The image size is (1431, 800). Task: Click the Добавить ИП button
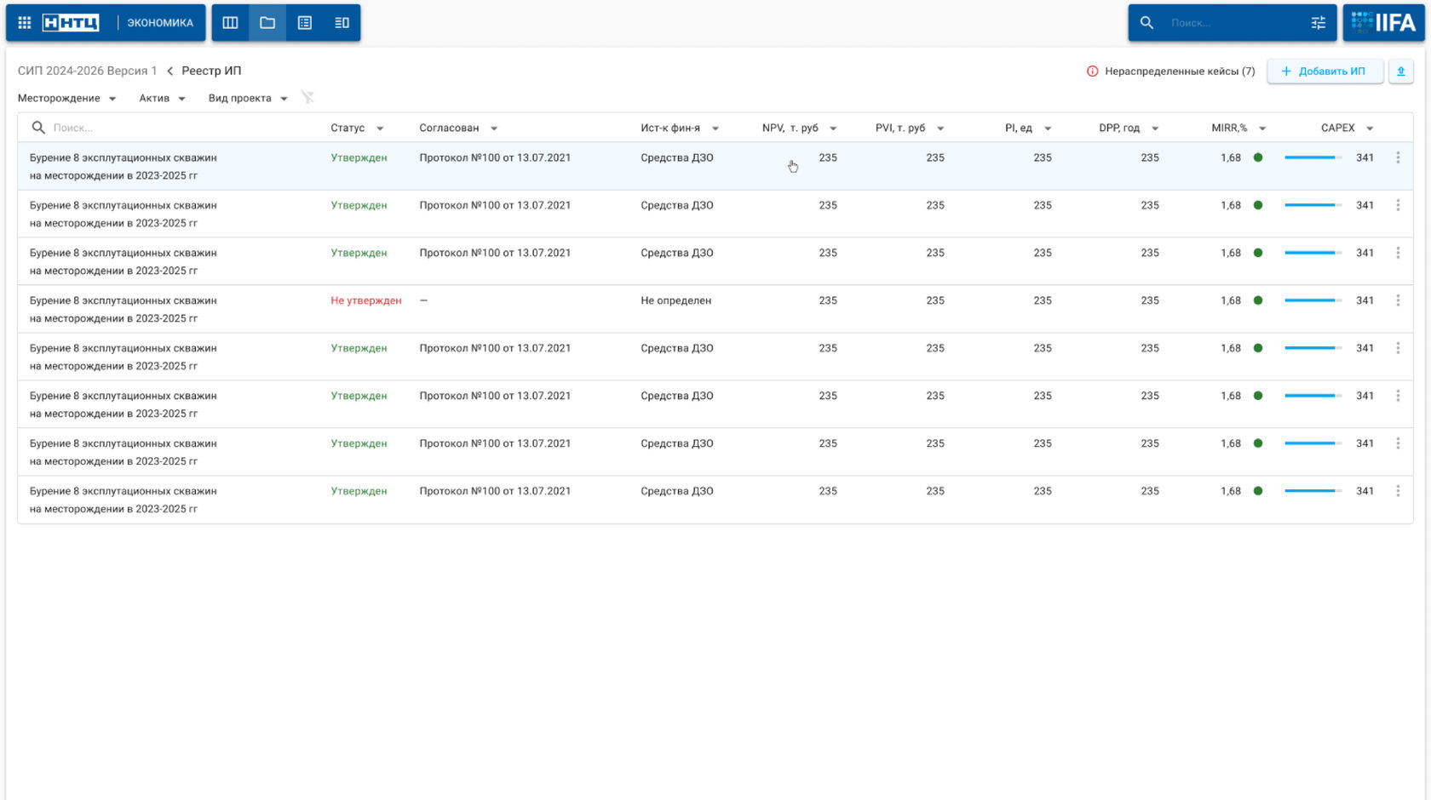tap(1325, 71)
